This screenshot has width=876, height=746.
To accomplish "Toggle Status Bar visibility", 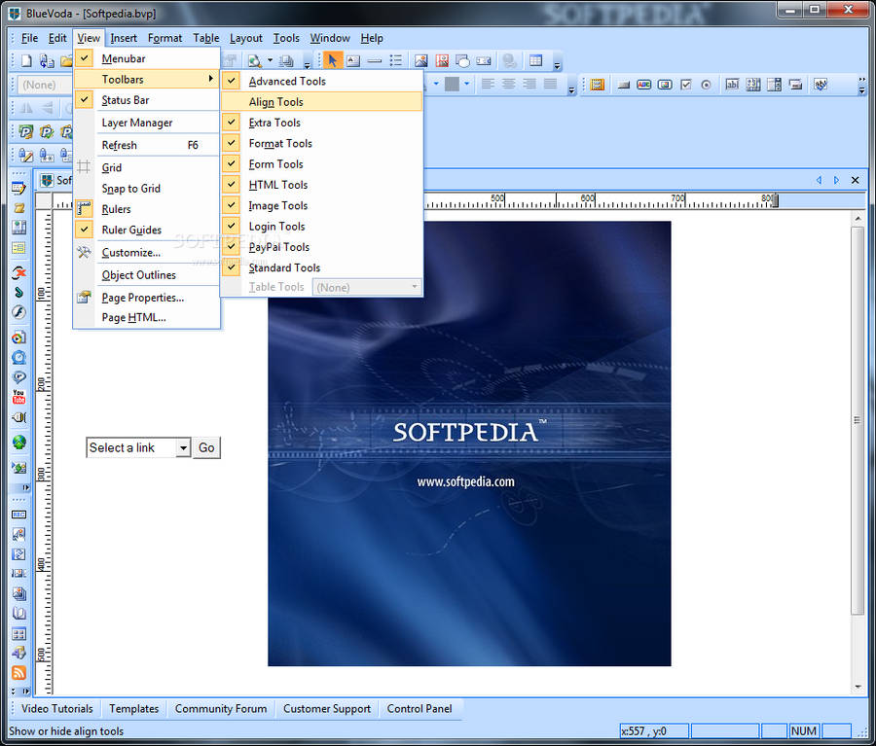I will pyautogui.click(x=125, y=100).
